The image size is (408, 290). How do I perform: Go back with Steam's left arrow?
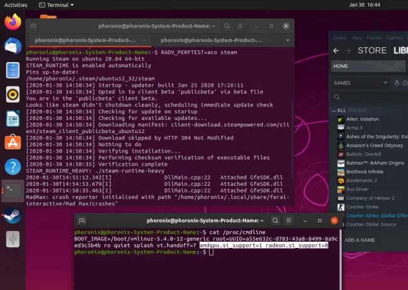tap(336, 50)
